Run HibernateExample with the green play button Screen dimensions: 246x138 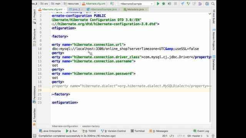tap(158, 3)
